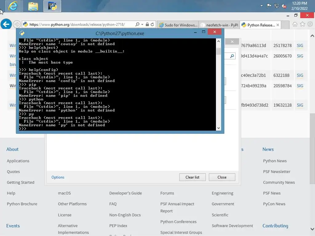Viewport: 315px width, 236px height.
Task: Open the Developer's Guide link
Action: coord(126,193)
